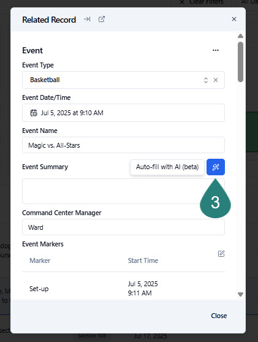The height and width of the screenshot is (342, 258).
Task: Open related record in new tab
Action: (x=101, y=19)
